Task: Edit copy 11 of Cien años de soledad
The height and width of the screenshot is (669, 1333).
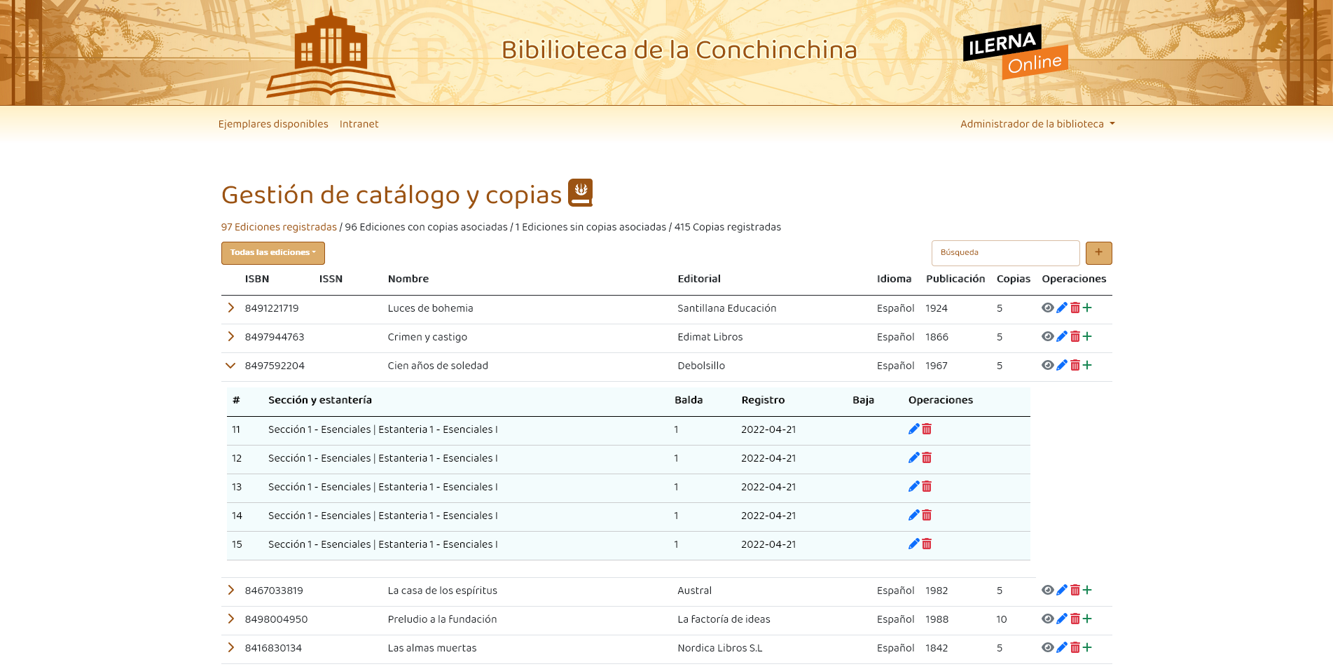Action: click(913, 429)
